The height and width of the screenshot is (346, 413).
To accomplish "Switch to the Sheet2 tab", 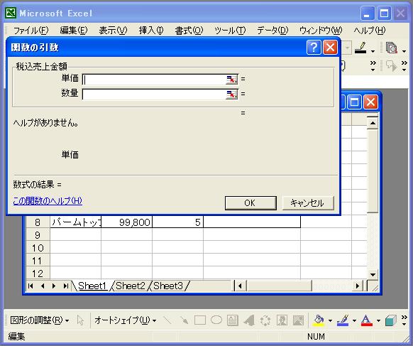I will [x=131, y=286].
